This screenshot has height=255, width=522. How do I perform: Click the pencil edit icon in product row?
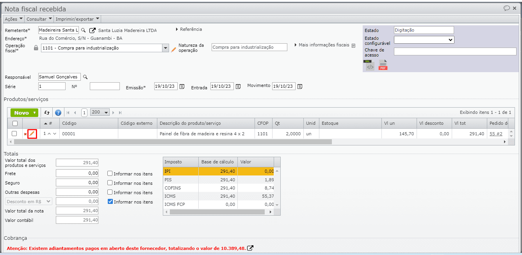pos(32,134)
